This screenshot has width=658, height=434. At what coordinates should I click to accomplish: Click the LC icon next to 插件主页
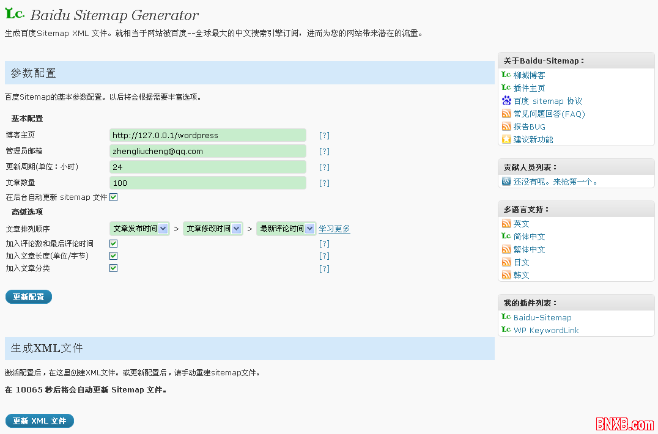[x=506, y=87]
